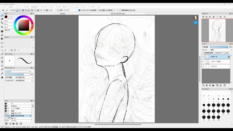Click the snap off icon in toolbar
The image size is (233, 131).
point(17,10)
